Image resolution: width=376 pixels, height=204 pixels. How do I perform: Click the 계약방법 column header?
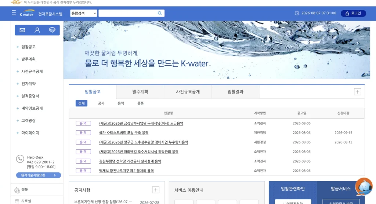click(260, 113)
